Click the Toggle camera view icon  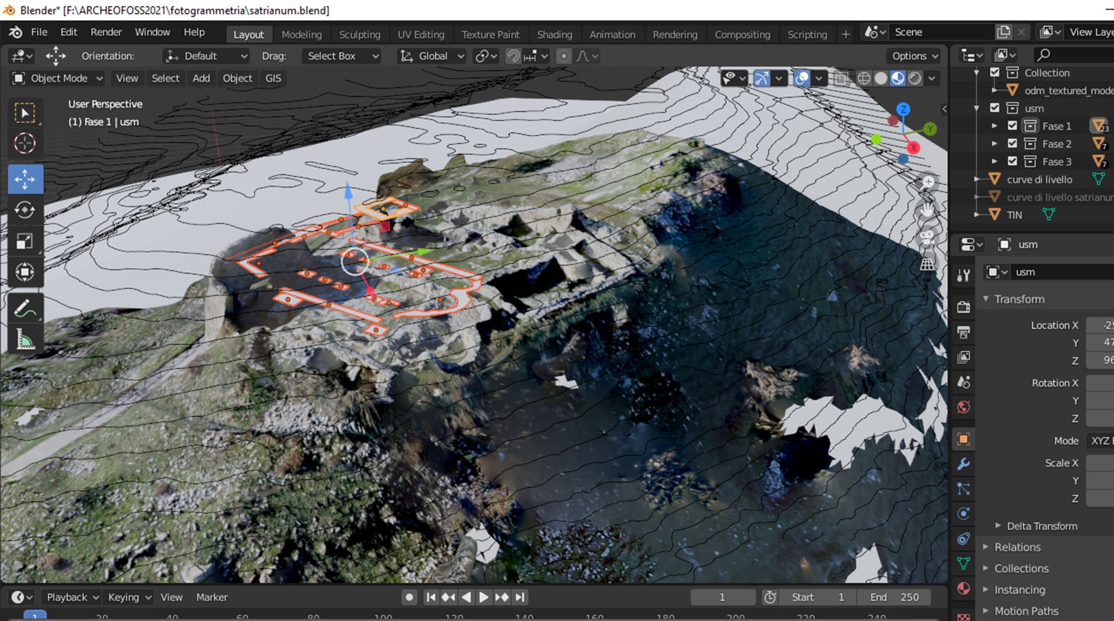coord(927,237)
